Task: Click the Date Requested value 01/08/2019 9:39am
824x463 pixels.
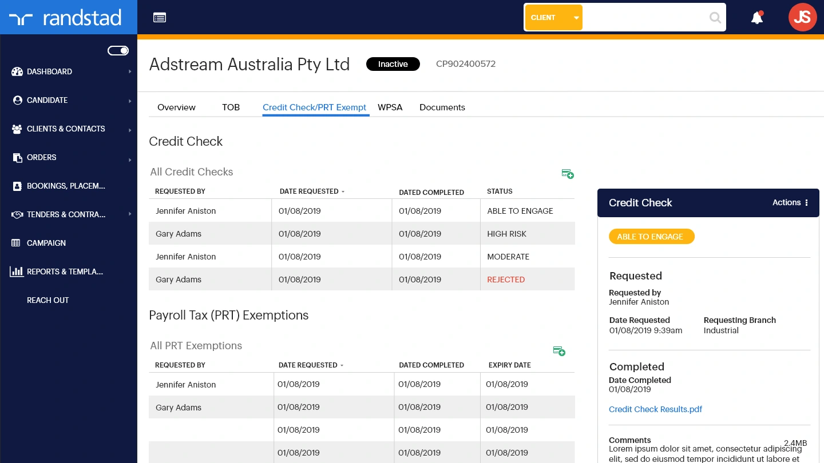Action: pos(645,330)
